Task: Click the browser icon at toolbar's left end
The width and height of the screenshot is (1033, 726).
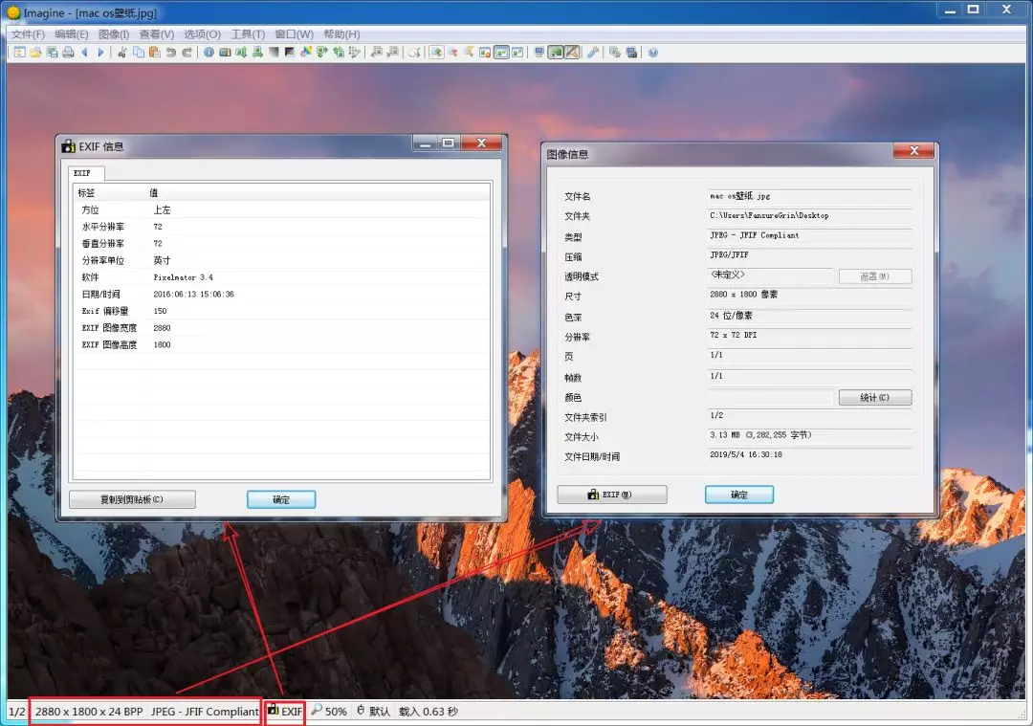Action: coord(20,53)
